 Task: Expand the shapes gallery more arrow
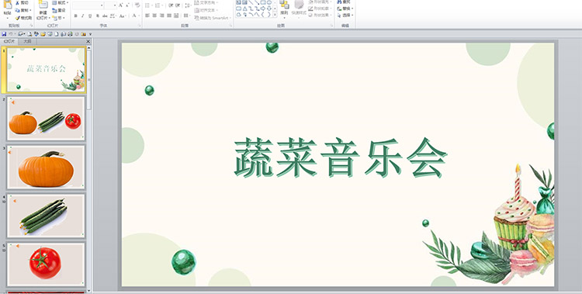click(x=275, y=15)
